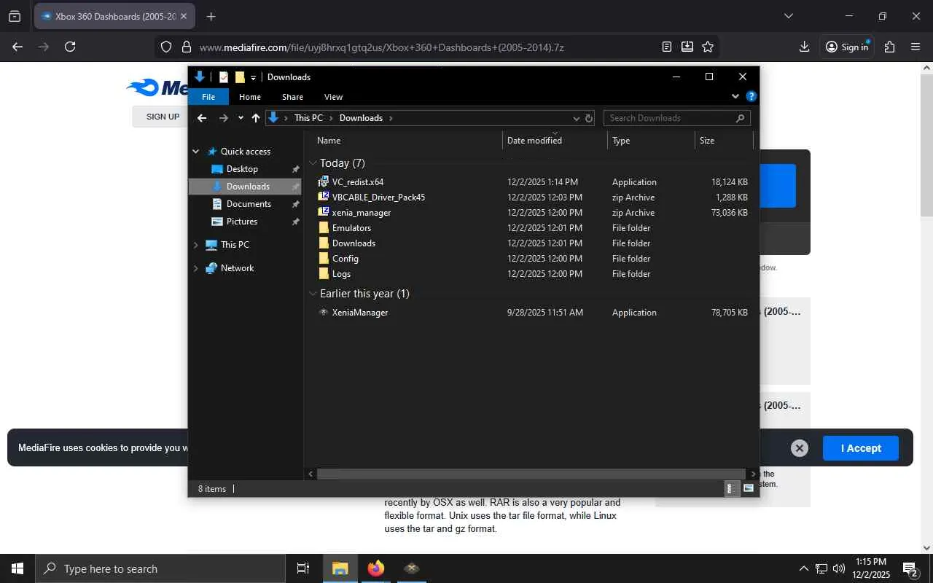Click the search magnifier icon in Explorer
Screen dimensions: 933x583
coord(741,118)
